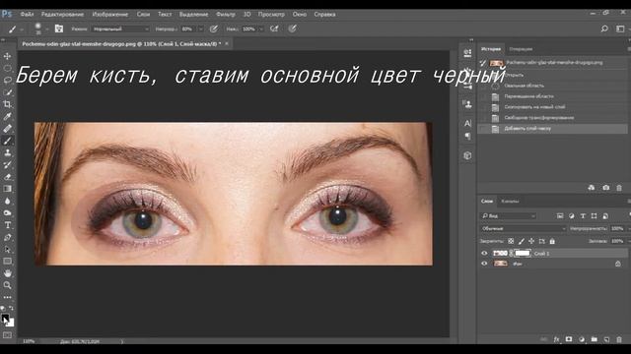Open the Paragraph panel icon
The width and height of the screenshot is (631, 354).
click(467, 137)
